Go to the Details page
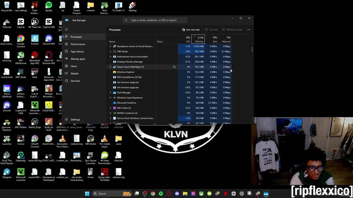353x198 pixels. [84, 73]
